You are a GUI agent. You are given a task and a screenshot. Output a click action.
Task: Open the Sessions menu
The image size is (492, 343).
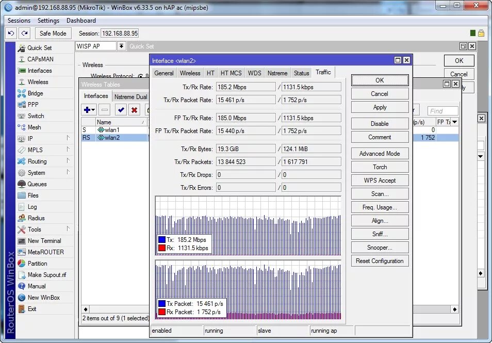(19, 21)
